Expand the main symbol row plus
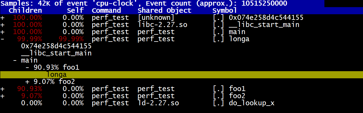This screenshot has height=113, width=363. pos(3,32)
